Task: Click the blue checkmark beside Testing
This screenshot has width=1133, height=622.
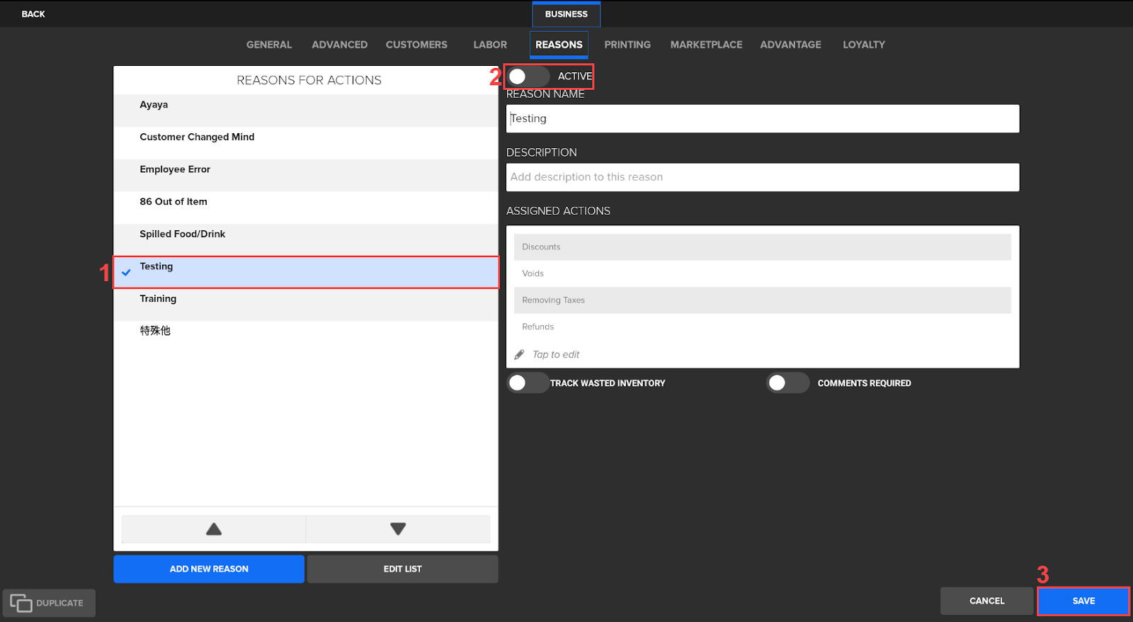Action: (126, 273)
